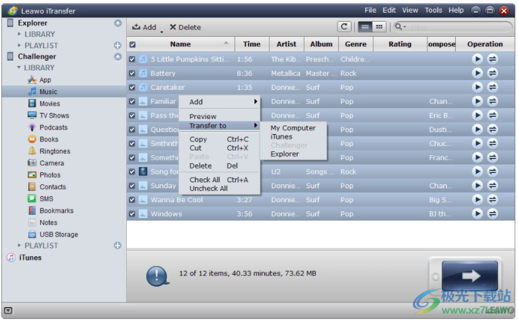
Task: Toggle the select-all header checkbox
Action: coord(132,44)
